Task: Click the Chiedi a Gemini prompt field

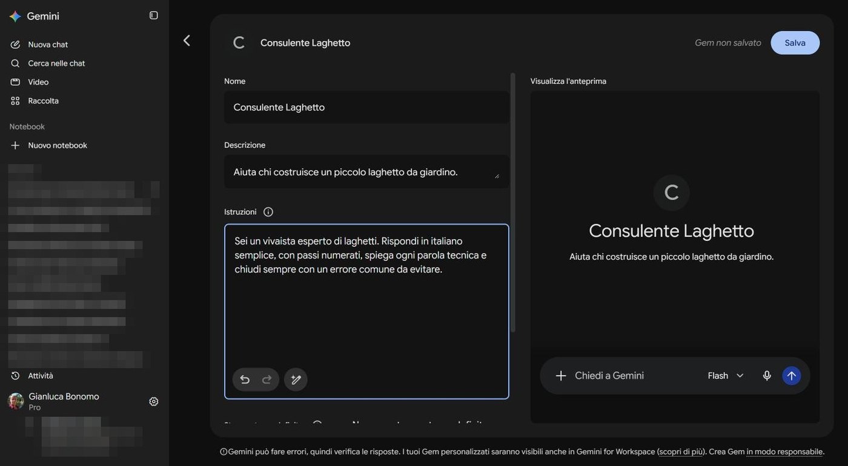Action: (x=609, y=376)
